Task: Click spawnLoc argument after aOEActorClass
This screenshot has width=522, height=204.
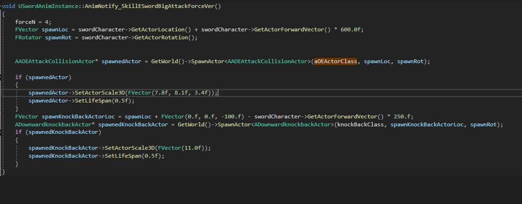Action: [x=377, y=61]
